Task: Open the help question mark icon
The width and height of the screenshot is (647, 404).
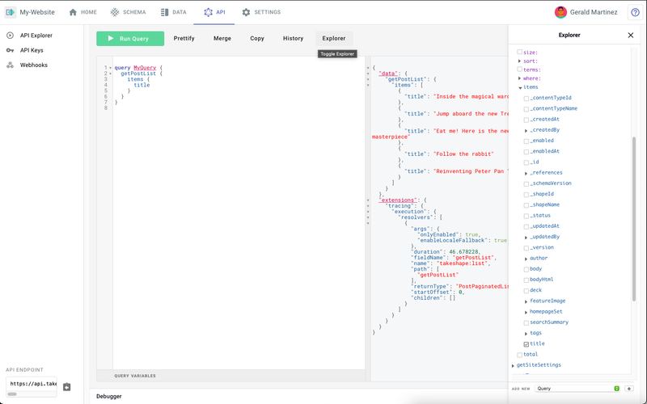Action: [x=635, y=12]
